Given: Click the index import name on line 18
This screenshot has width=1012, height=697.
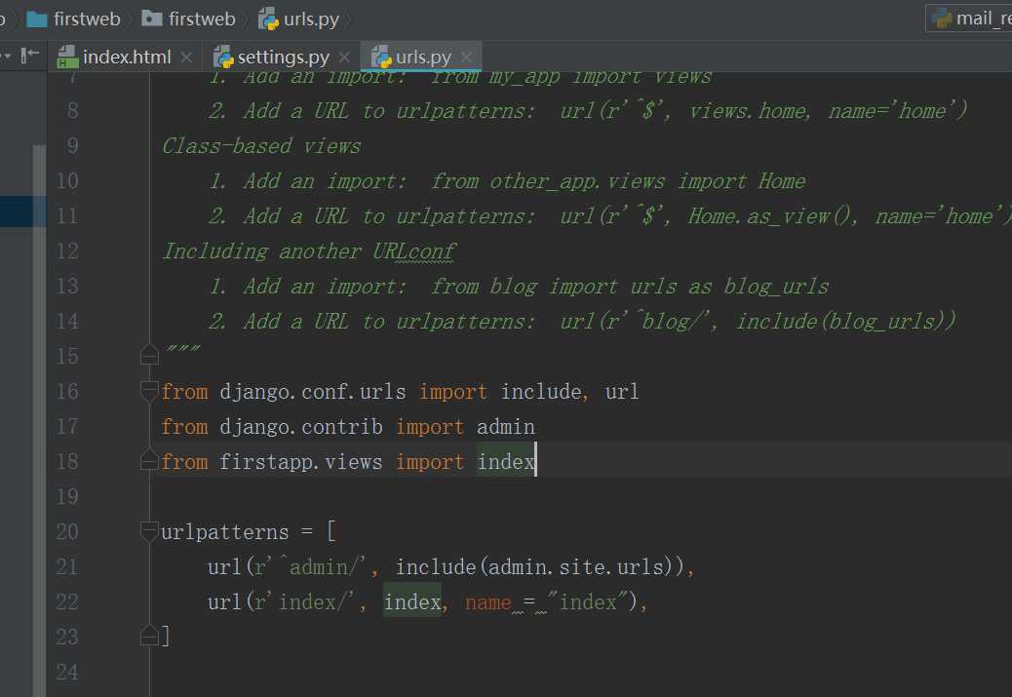Looking at the screenshot, I should [505, 461].
